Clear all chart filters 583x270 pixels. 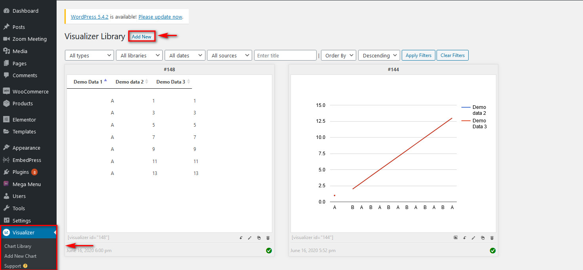[453, 55]
